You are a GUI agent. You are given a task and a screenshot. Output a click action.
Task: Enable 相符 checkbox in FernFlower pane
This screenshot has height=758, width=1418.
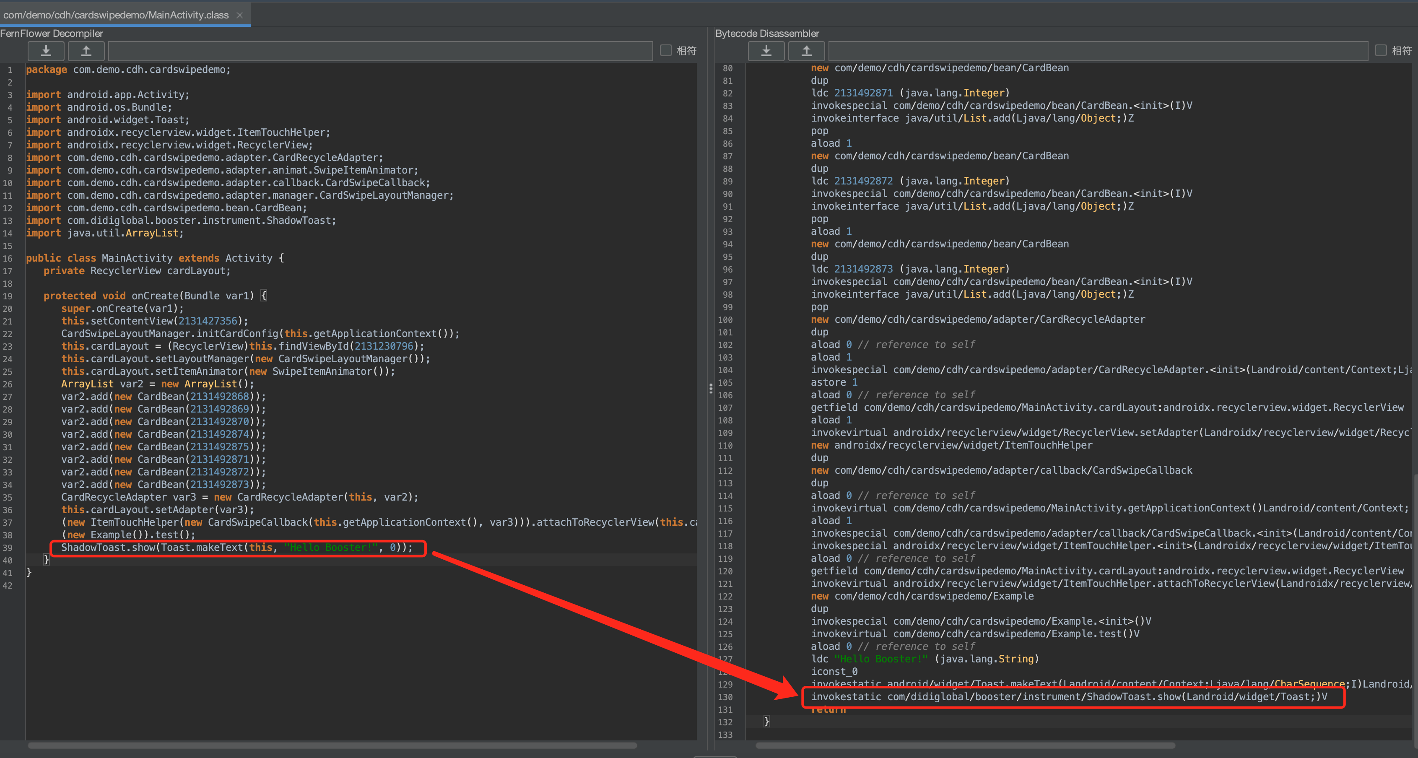[665, 51]
